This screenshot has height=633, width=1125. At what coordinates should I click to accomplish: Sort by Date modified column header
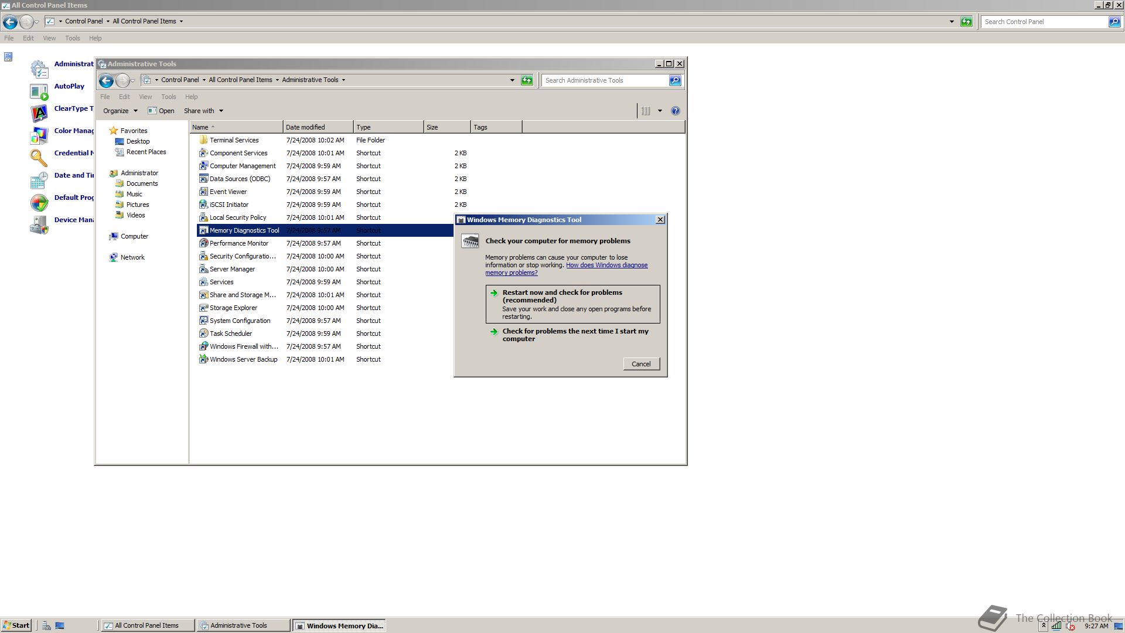pos(318,127)
